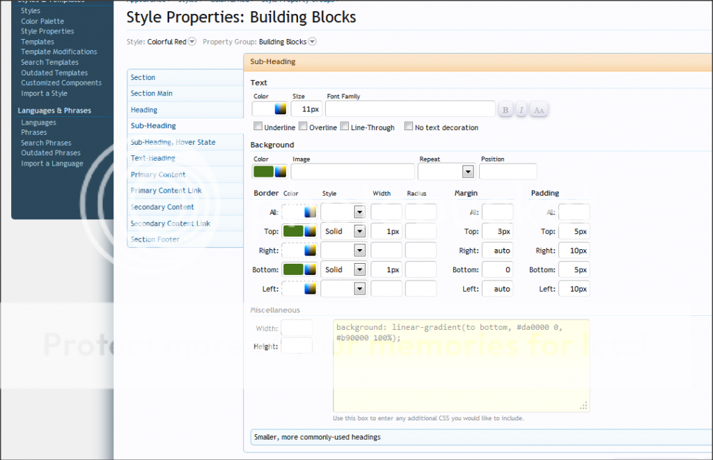
Task: Click the Italic text style icon
Action: pyautogui.click(x=522, y=109)
